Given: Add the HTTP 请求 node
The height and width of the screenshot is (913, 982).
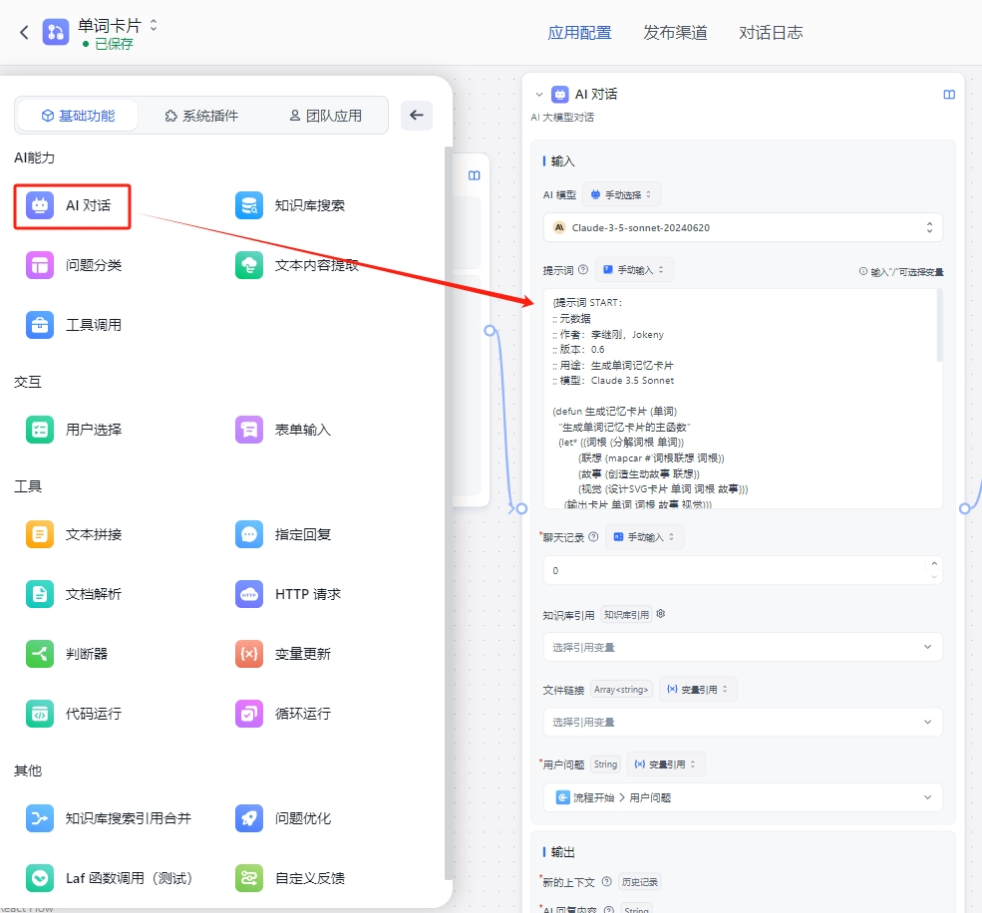Looking at the screenshot, I should tap(288, 594).
